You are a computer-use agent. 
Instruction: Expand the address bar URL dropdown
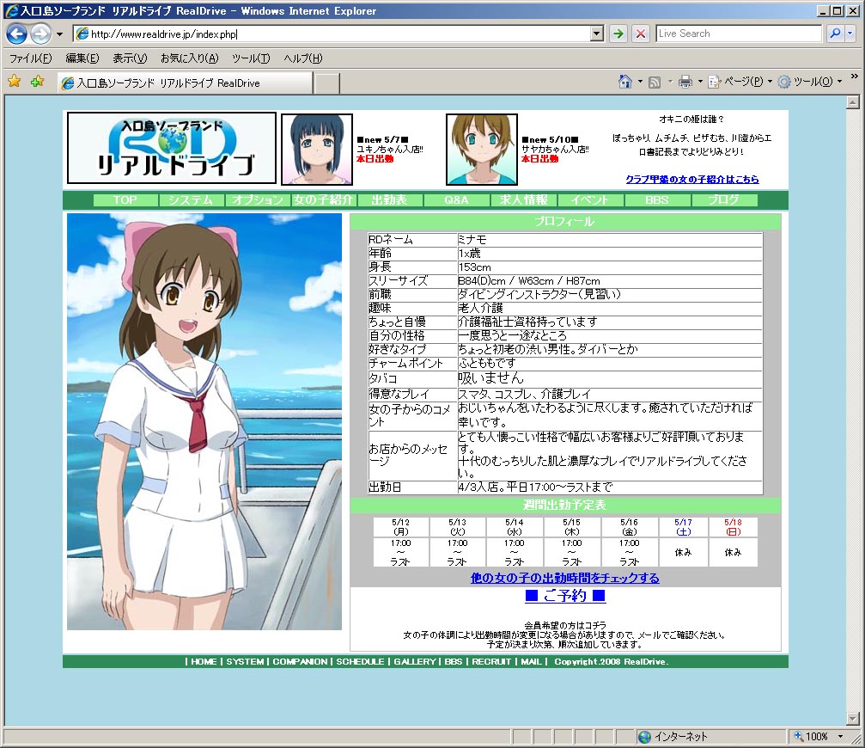pos(597,34)
